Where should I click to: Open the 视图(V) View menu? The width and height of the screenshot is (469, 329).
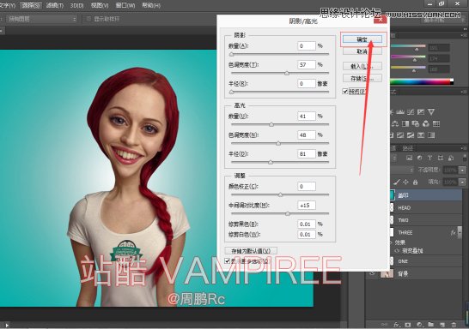tap(100, 5)
